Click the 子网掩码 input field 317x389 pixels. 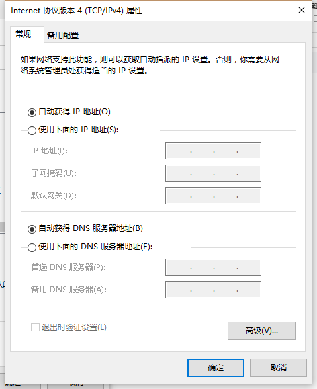coord(214,173)
